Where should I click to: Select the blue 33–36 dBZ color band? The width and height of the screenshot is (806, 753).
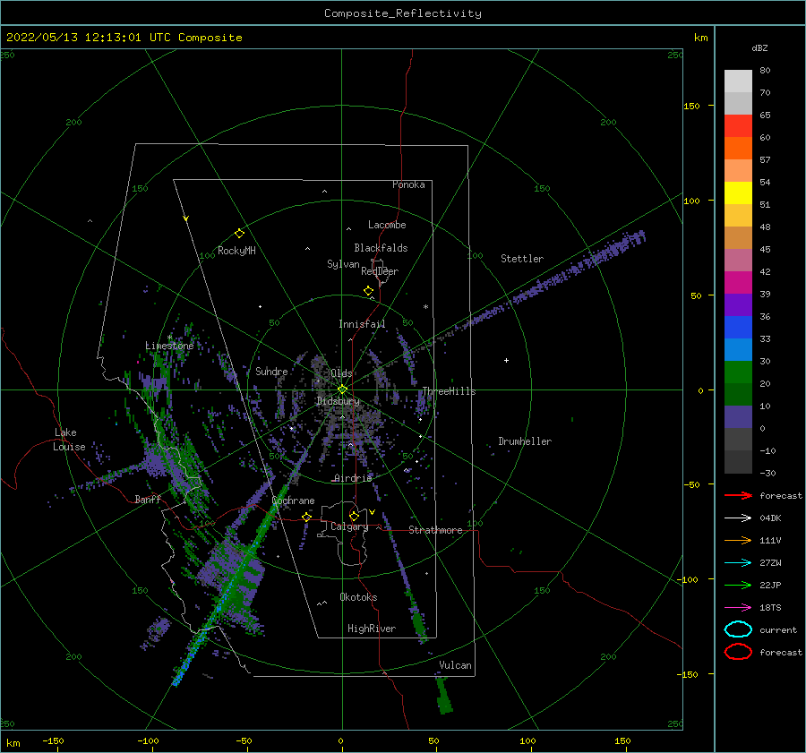point(738,328)
